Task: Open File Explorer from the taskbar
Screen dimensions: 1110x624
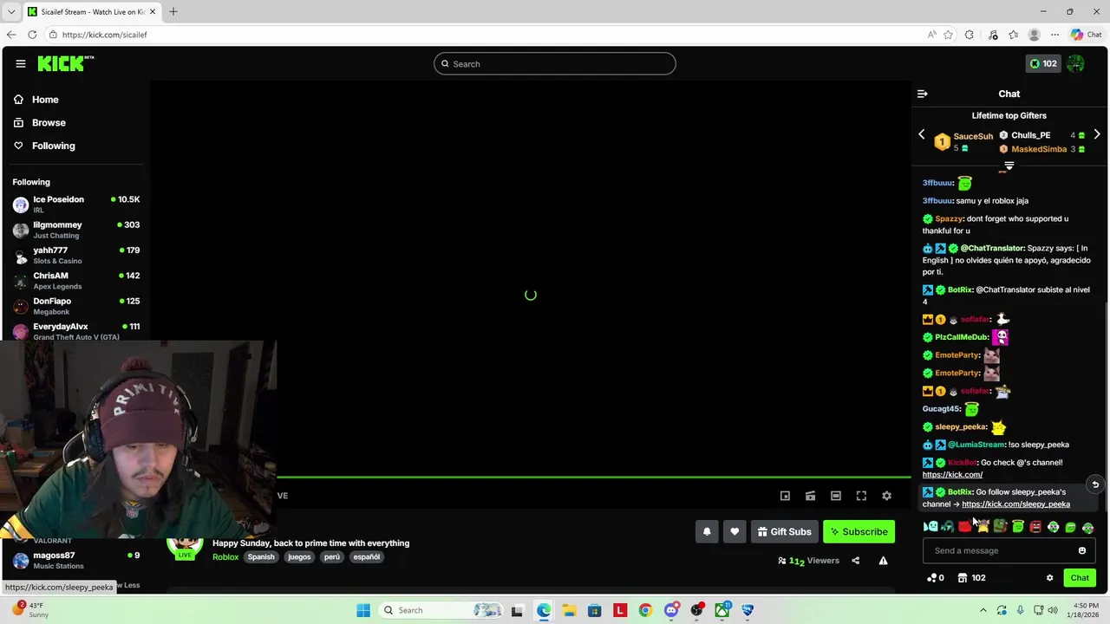Action: [569, 610]
